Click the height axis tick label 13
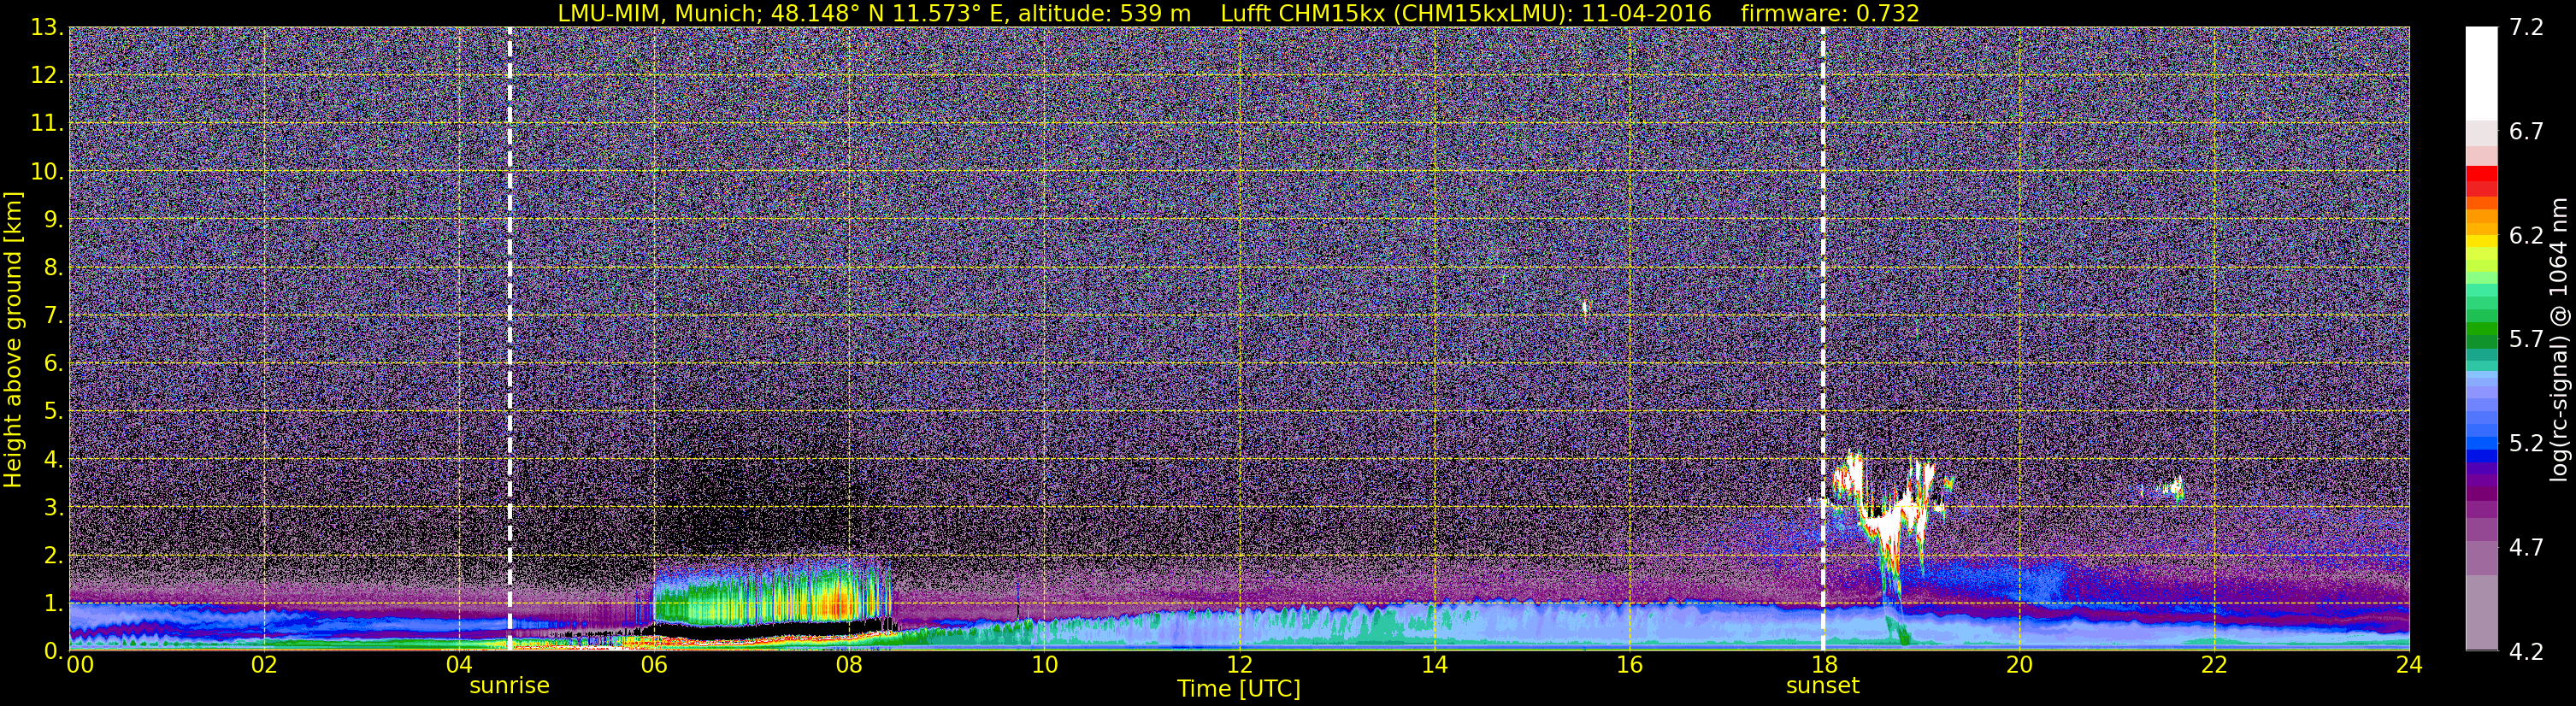This screenshot has height=706, width=2576. click(48, 28)
